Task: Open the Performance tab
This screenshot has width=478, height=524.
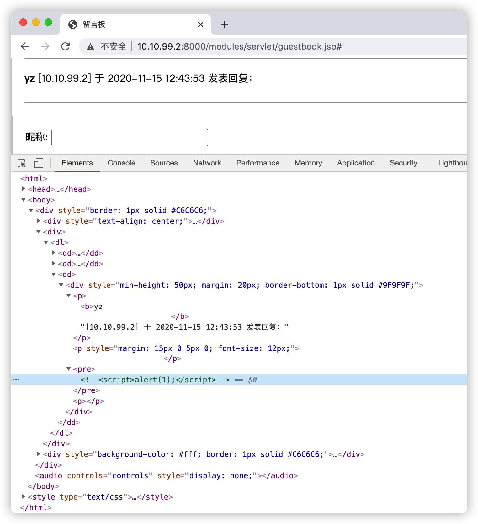Action: click(258, 163)
